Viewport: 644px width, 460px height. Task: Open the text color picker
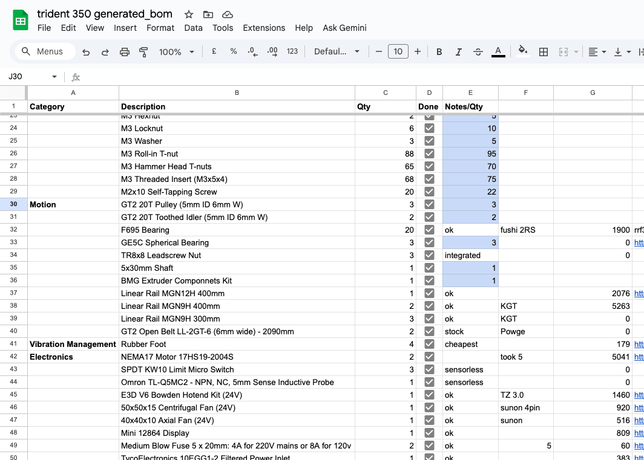coord(498,51)
